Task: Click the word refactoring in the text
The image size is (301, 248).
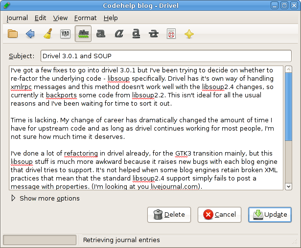Action: pos(81,154)
